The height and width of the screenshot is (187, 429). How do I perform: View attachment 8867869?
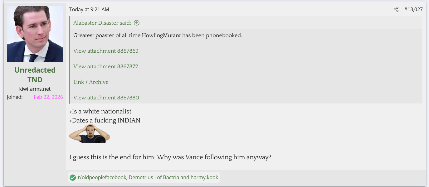106,51
